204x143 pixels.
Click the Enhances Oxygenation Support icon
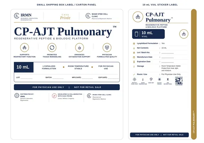(79, 48)
